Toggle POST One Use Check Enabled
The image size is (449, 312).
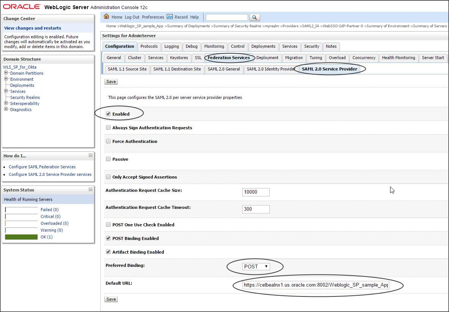click(x=108, y=225)
